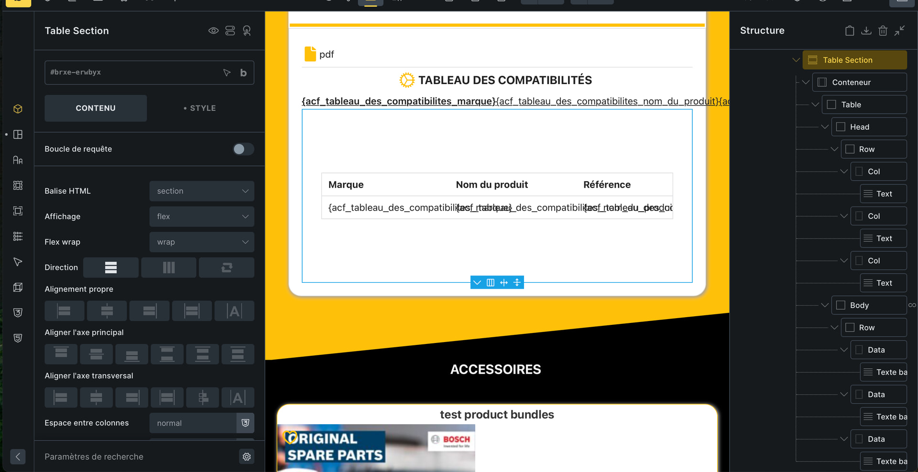Select reverse direction icon
The height and width of the screenshot is (472, 918).
[227, 268]
